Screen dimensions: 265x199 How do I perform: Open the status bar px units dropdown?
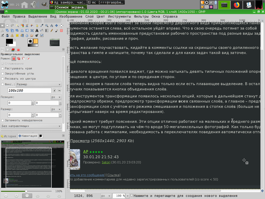[x=106, y=196]
